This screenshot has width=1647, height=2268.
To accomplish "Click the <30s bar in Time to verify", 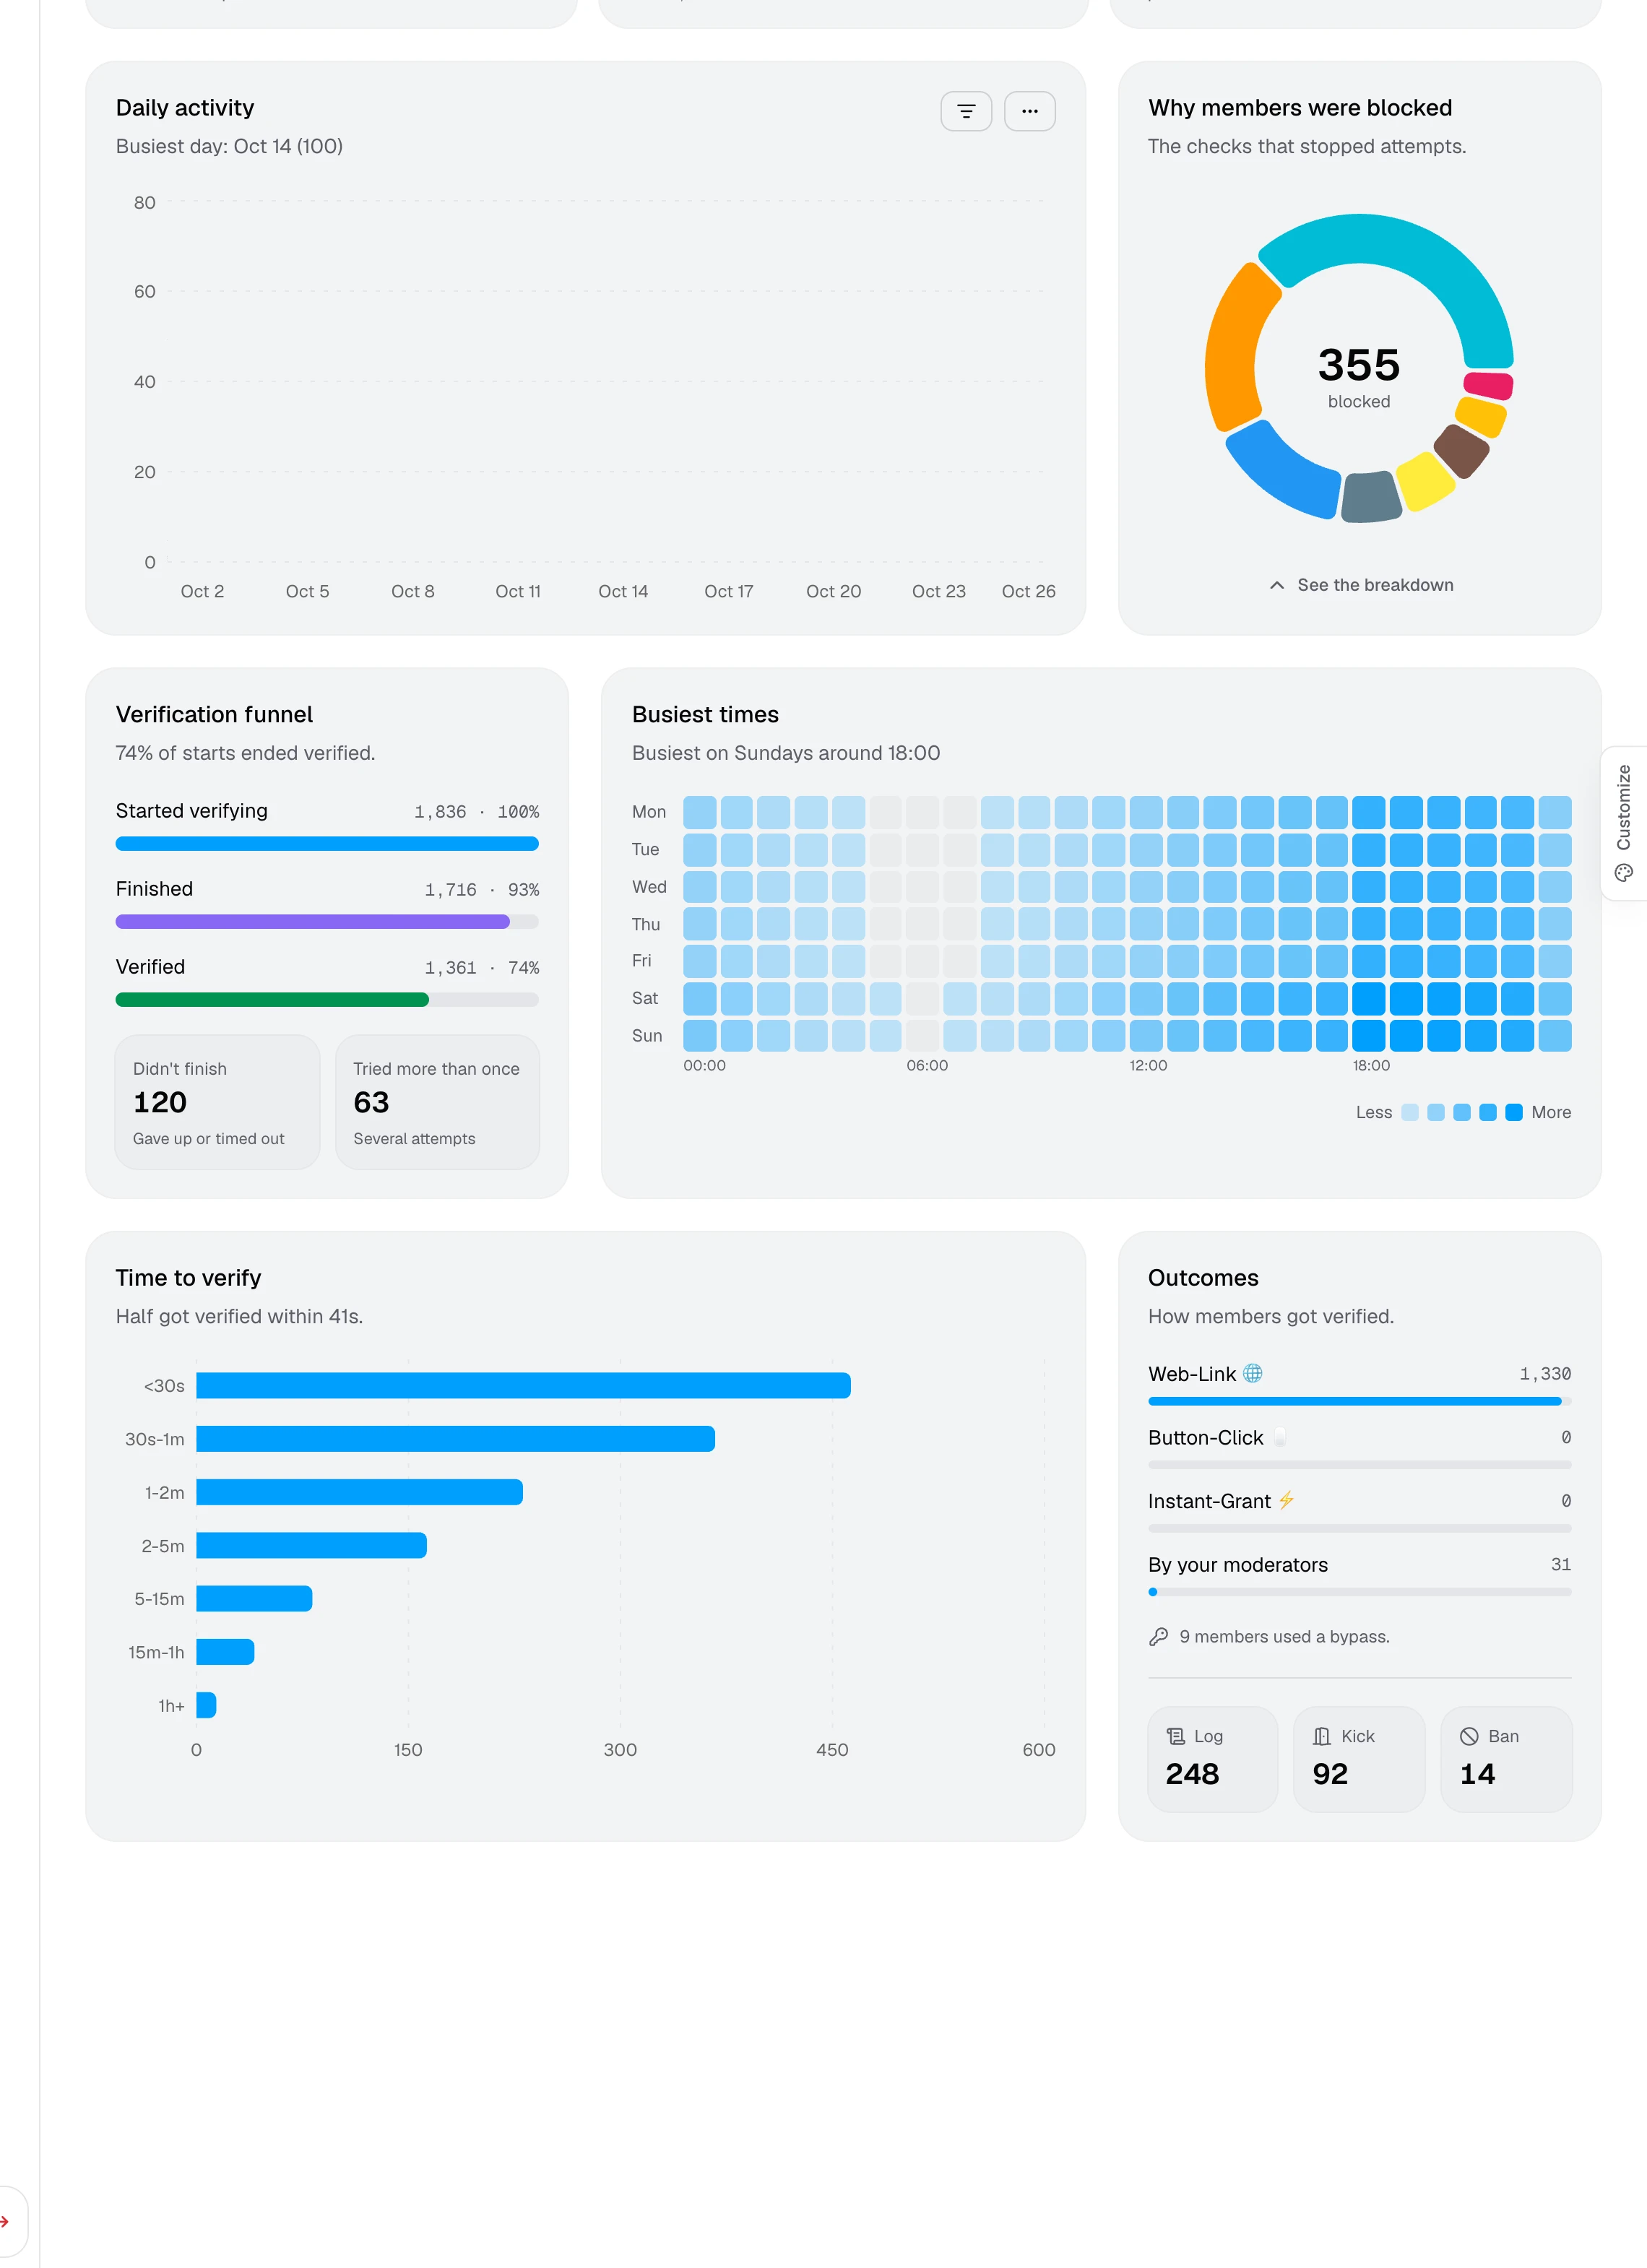I will pos(523,1385).
